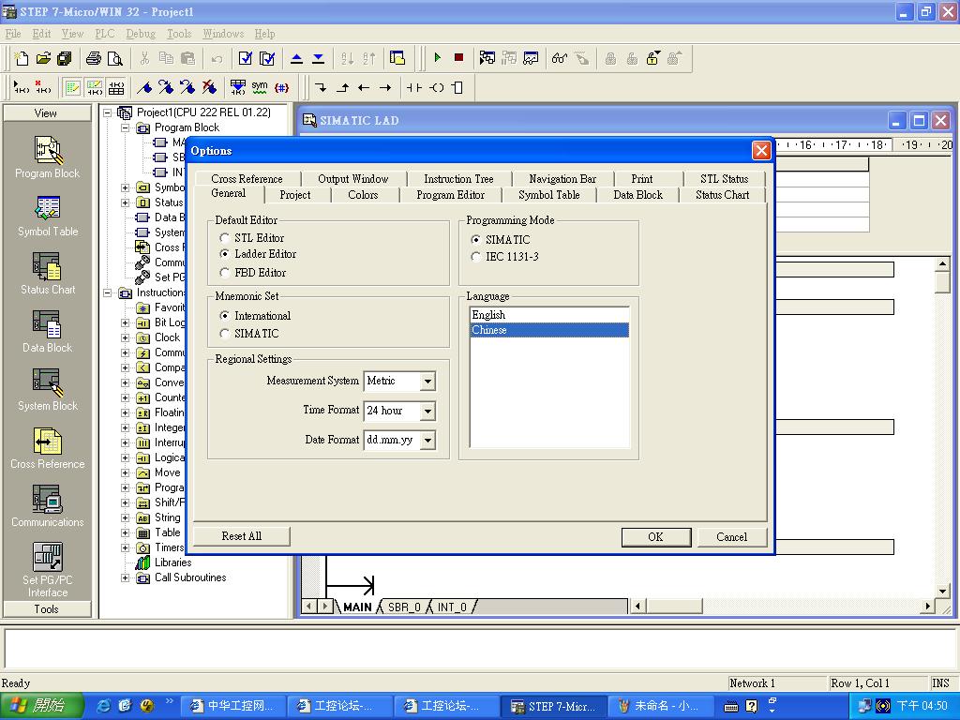Screen dimensions: 960x720
Task: Switch to the Program Editor tab
Action: click(451, 195)
